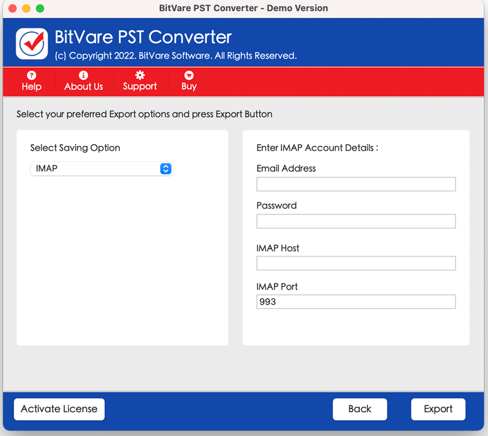Click the Buy cart icon

pos(188,75)
